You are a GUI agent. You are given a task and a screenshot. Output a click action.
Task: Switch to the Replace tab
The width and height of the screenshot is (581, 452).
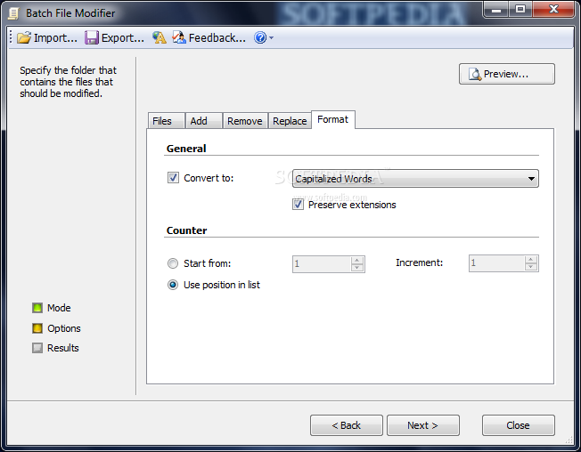point(290,121)
